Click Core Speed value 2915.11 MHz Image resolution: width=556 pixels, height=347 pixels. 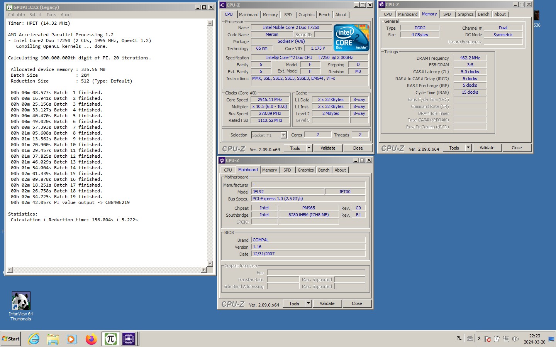[270, 99]
